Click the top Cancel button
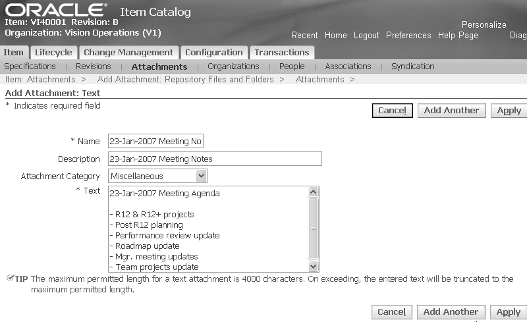Screen dimensions: 527x322 (x=392, y=111)
